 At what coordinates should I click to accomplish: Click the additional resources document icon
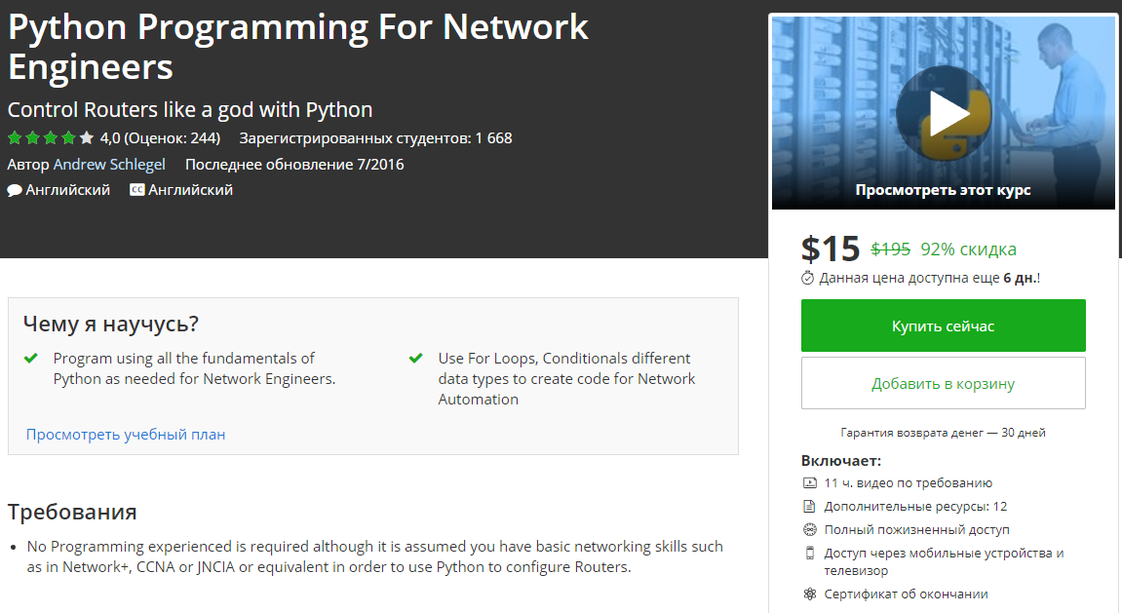809,506
